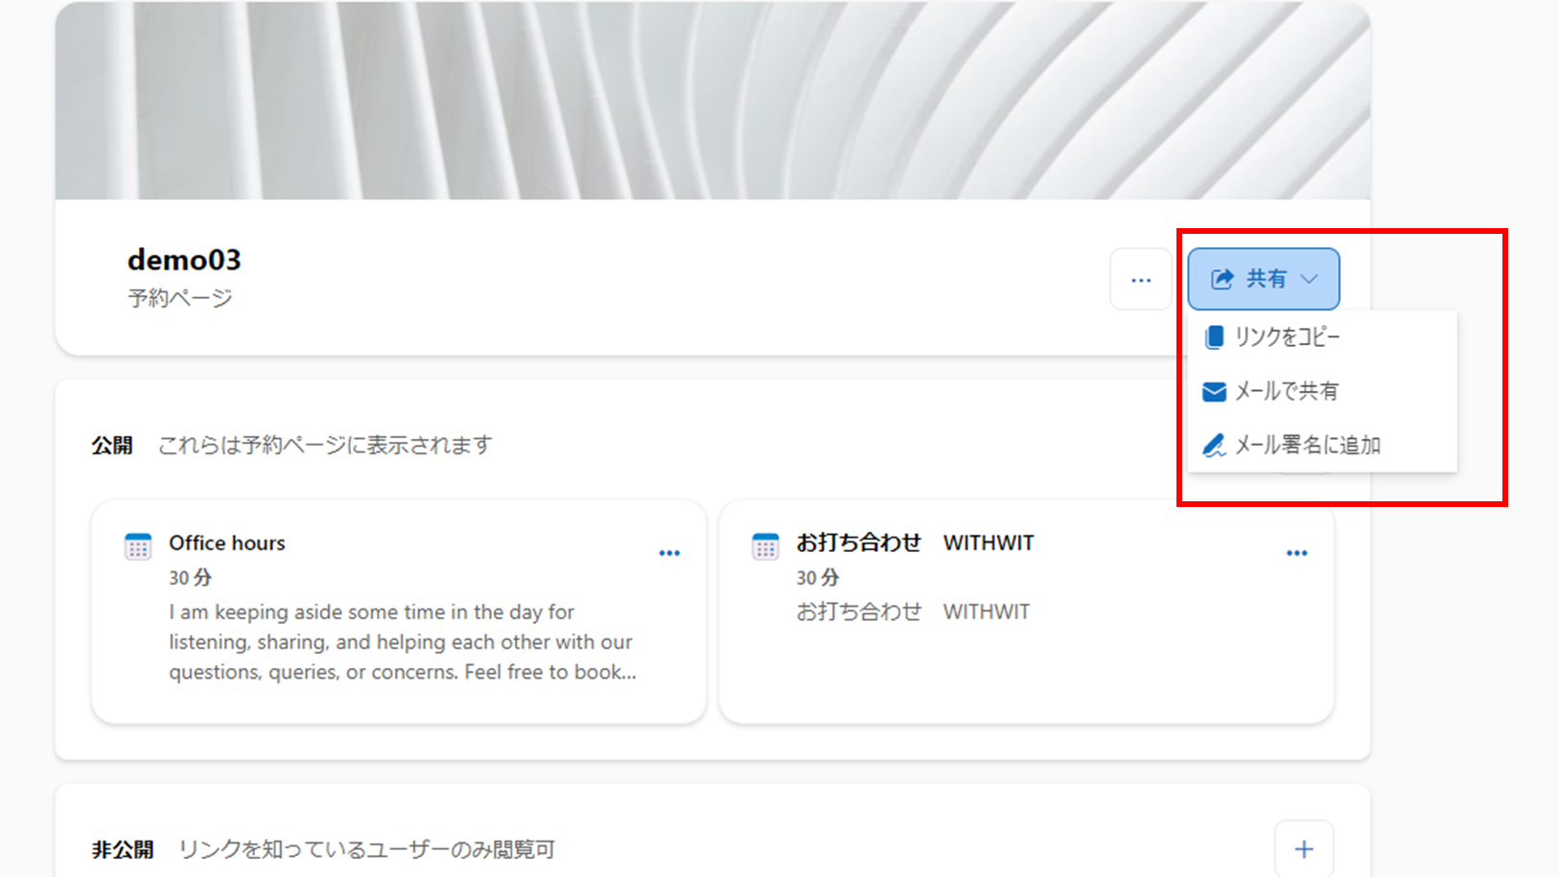Click the share arrow icon on 共有 button
This screenshot has height=877, width=1559.
click(1222, 279)
